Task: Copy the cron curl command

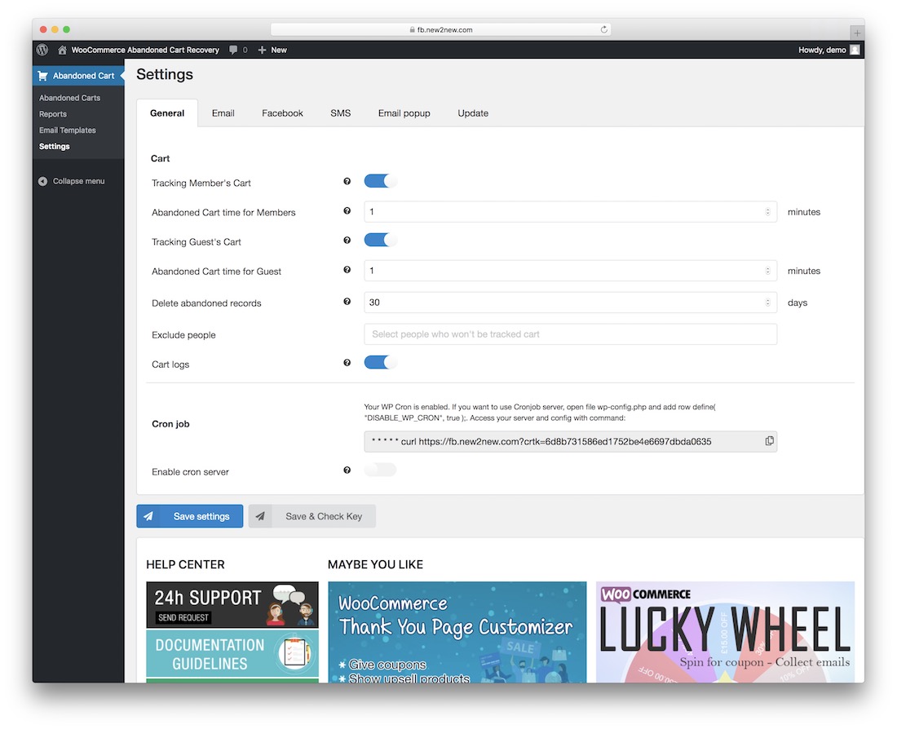Action: [x=770, y=440]
